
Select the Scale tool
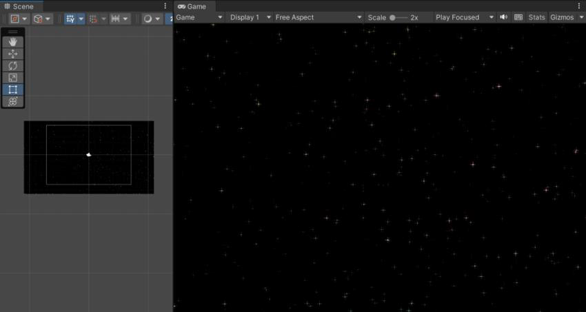tap(13, 78)
